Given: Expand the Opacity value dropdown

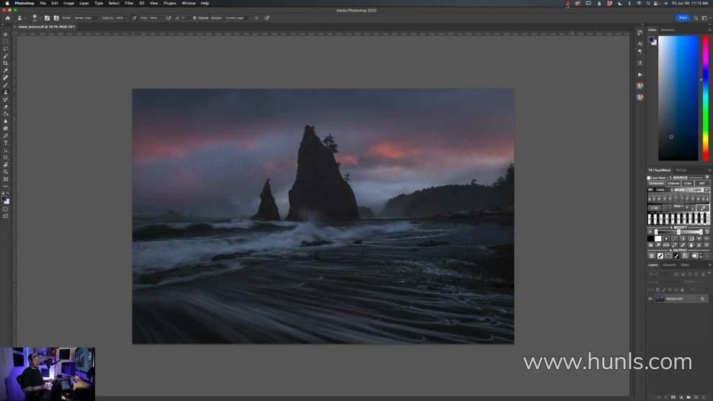Looking at the screenshot, I should (127, 17).
